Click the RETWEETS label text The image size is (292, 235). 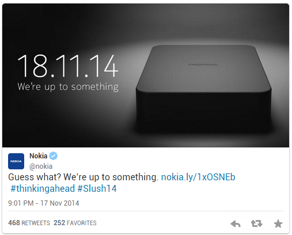tap(36, 223)
